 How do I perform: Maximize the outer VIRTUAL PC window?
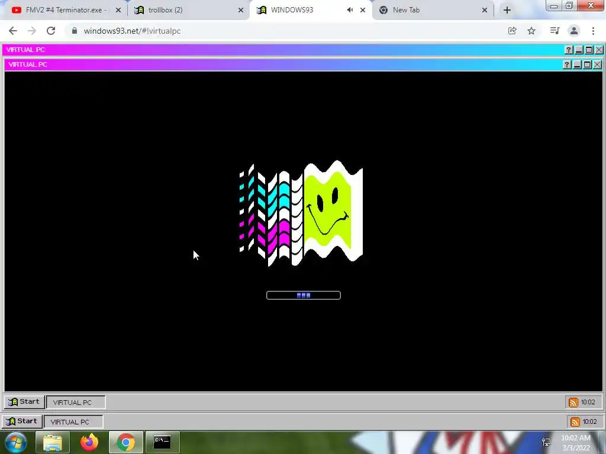[x=589, y=50]
